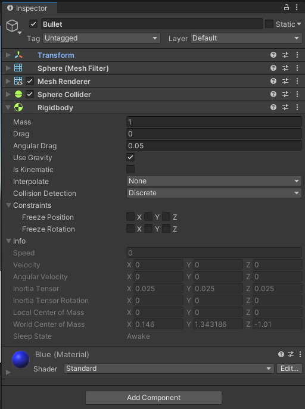Disable the Use Gravity checkbox
305x409 pixels.
tap(130, 157)
